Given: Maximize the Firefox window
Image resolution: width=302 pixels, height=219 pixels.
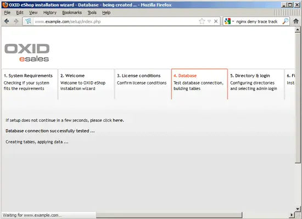Looking at the screenshot, I should pos(290,5).
